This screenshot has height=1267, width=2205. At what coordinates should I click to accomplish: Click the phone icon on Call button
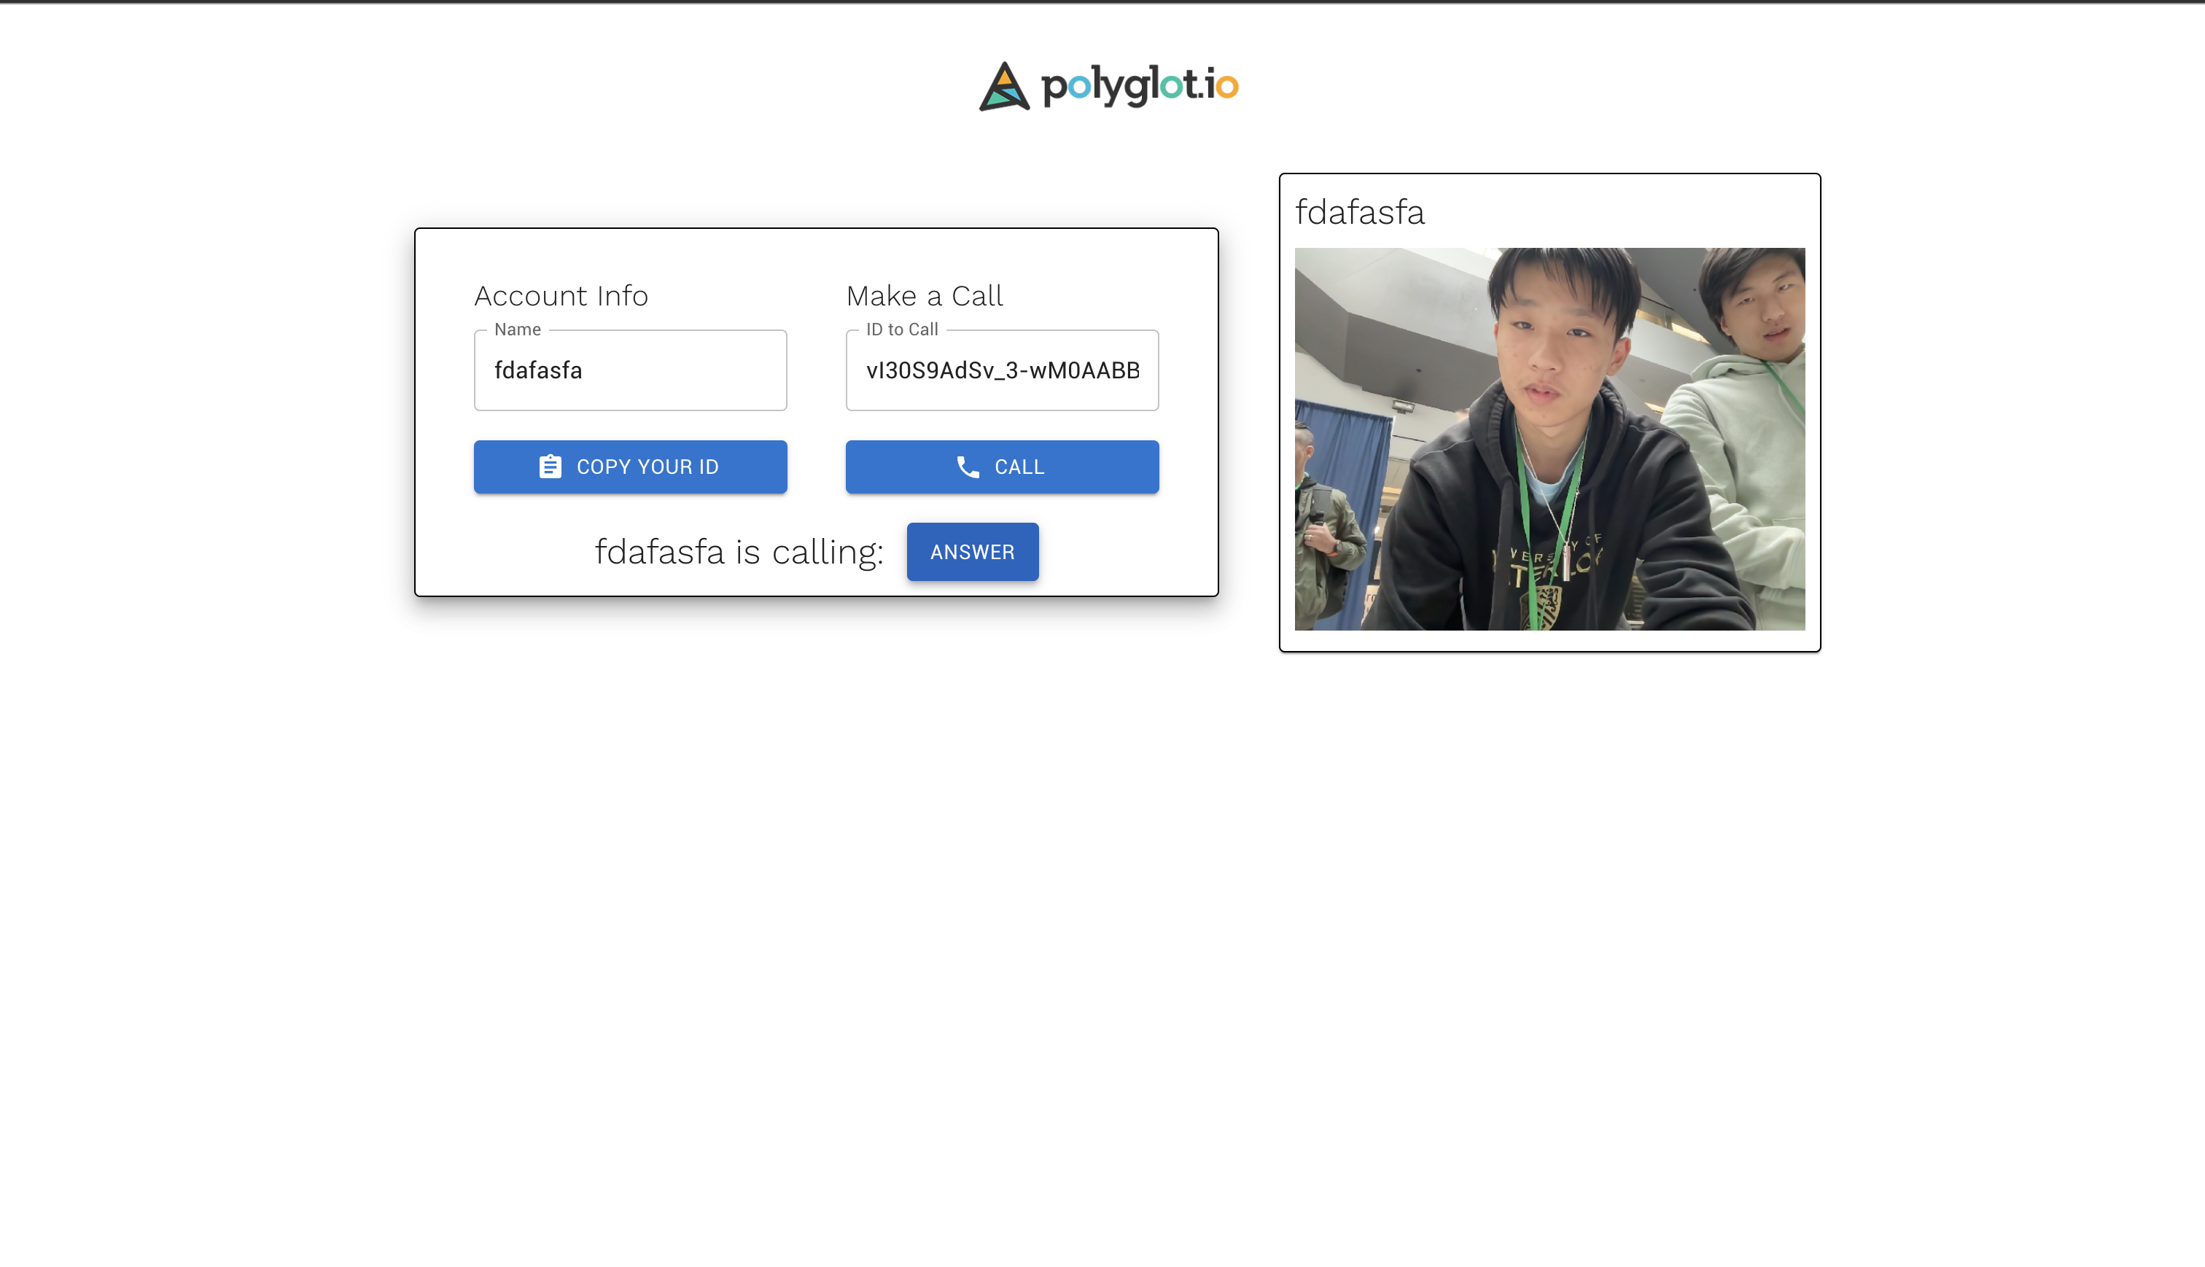click(968, 467)
